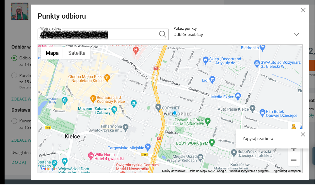Click the Lidl shopping cart map marker
The width and height of the screenshot is (318, 186).
(212, 79)
